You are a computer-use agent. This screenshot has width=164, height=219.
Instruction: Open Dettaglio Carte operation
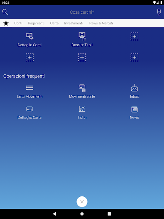(29, 112)
